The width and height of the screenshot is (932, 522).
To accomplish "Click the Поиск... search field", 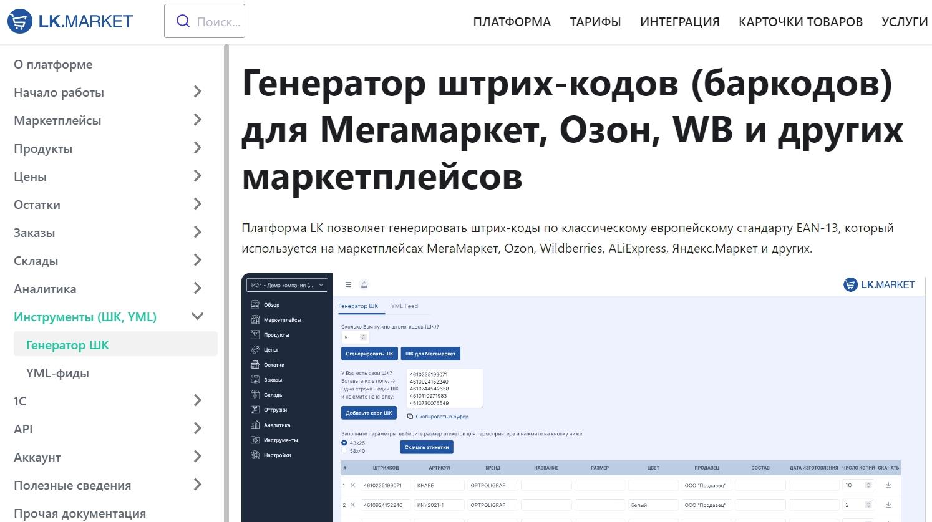I will pyautogui.click(x=205, y=21).
